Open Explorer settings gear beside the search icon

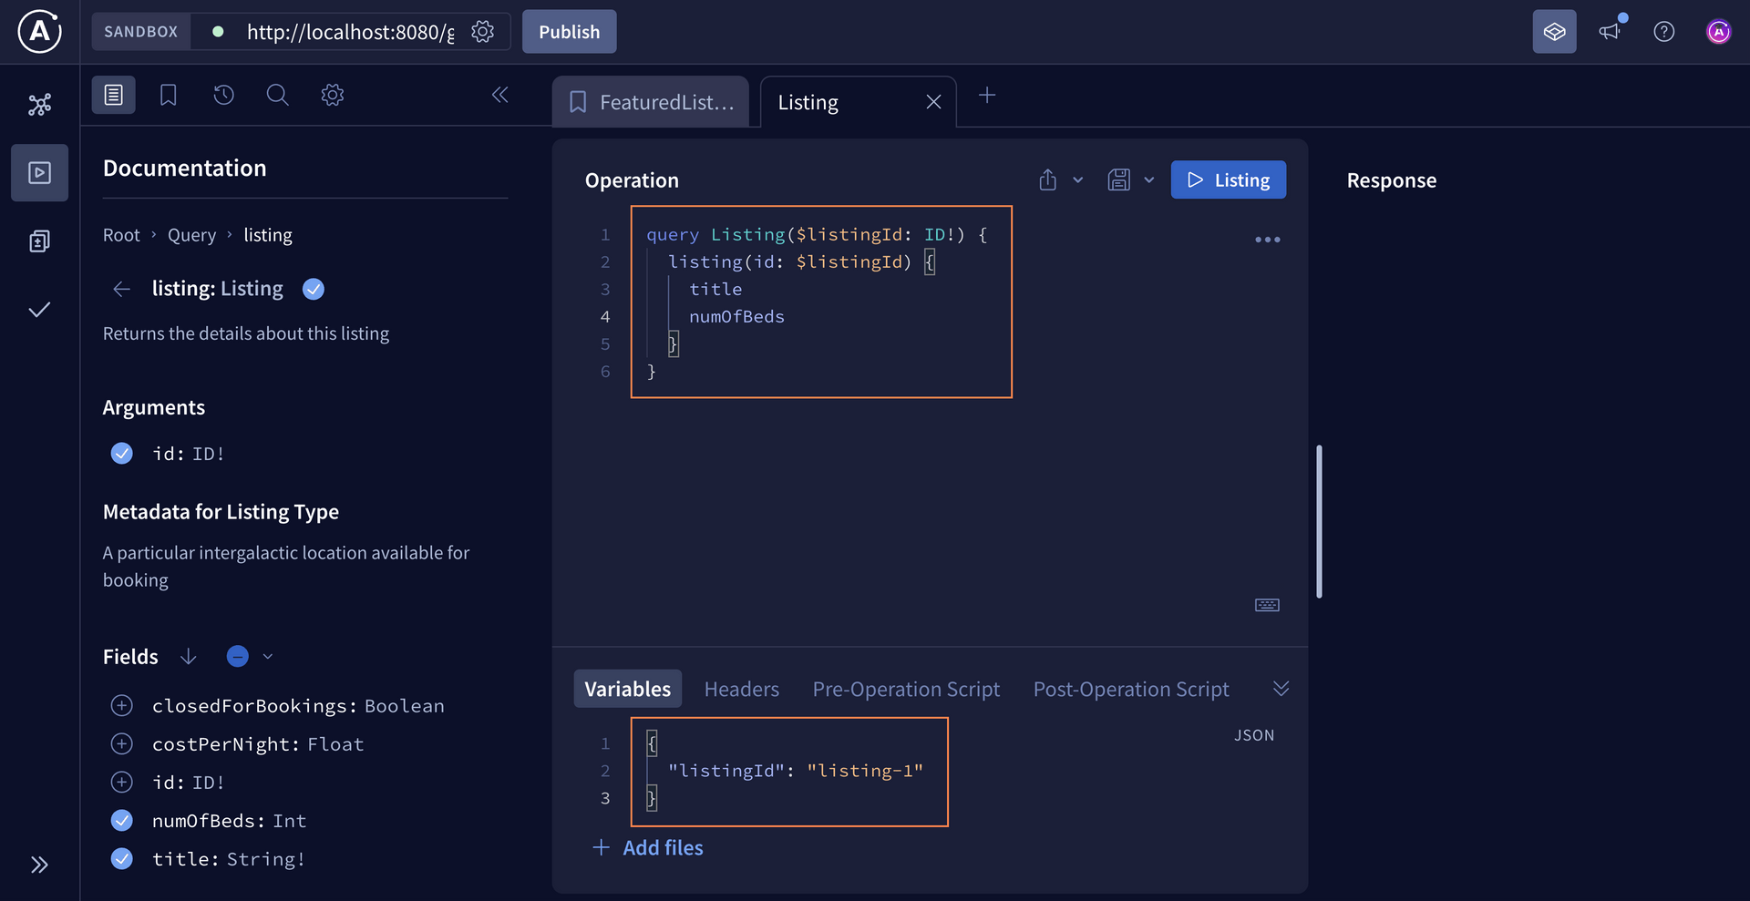(x=332, y=95)
